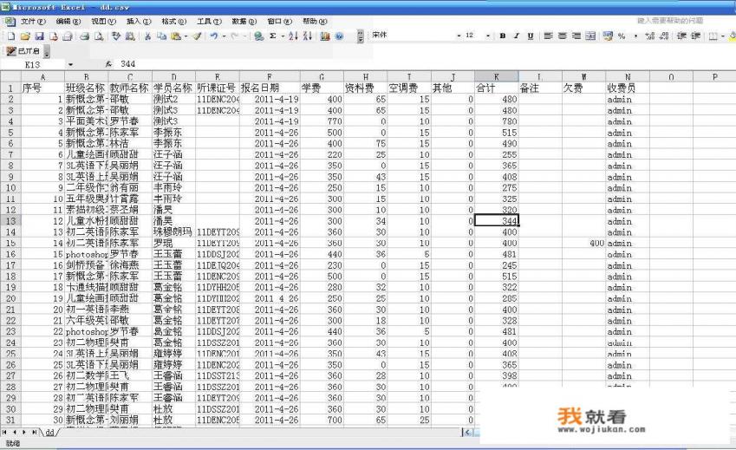Open the 编辑 menu
Screen dimensions: 736x450
tap(68, 22)
